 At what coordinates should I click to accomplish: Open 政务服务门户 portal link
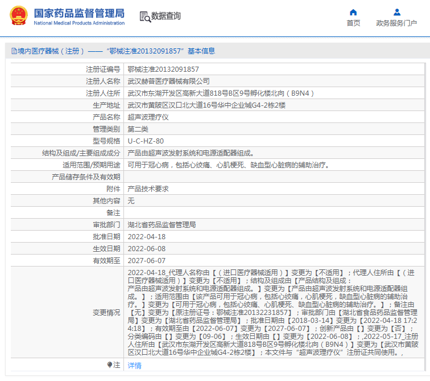tap(396, 23)
